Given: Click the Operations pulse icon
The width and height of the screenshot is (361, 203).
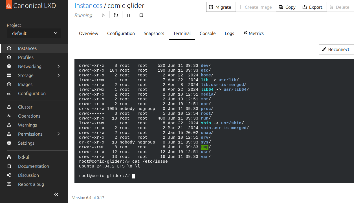Looking at the screenshot, I should click(9, 116).
